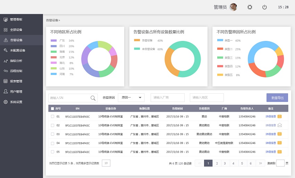295x178 pixels.
Task: Click the 全部设备 grid sidebar icon
Action: 6,30
